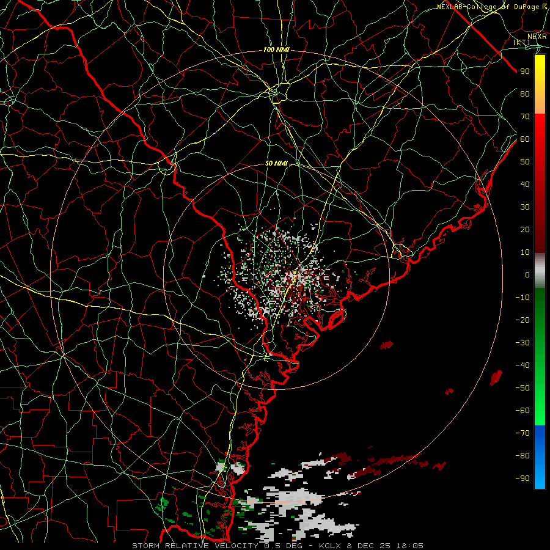The image size is (550, 550).
Task: Click the -20 scale value
Action: (522, 320)
